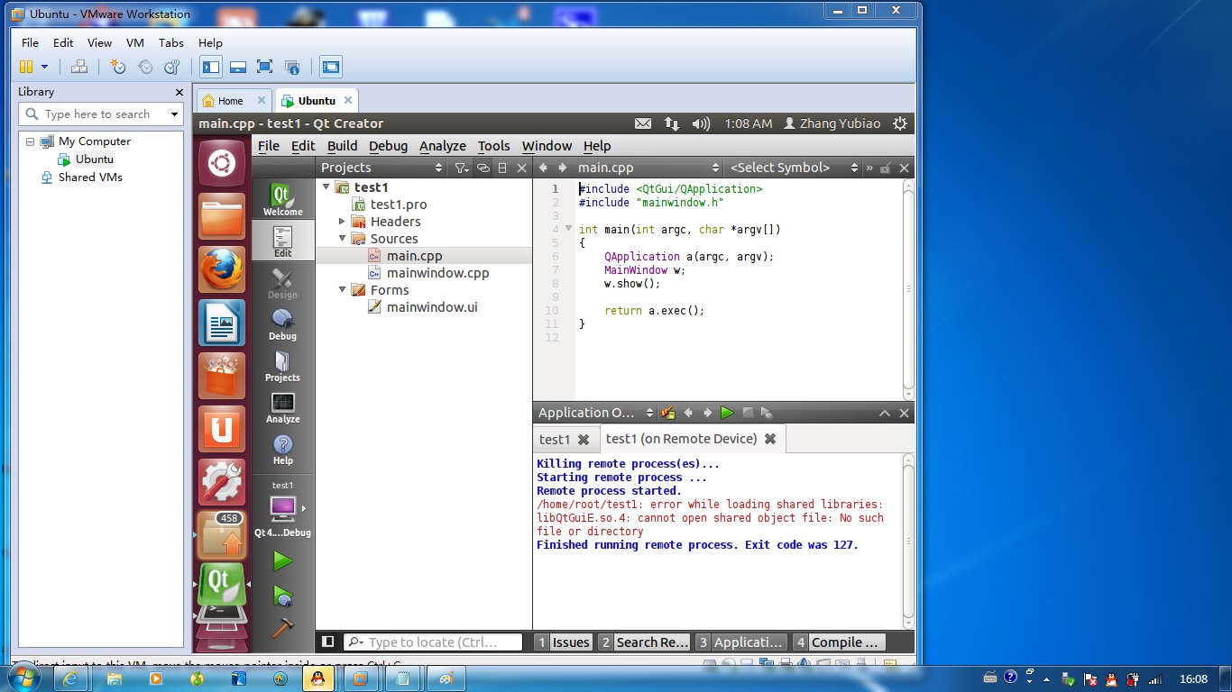Click the hammer Build icon
The width and height of the screenshot is (1232, 692).
tap(283, 626)
